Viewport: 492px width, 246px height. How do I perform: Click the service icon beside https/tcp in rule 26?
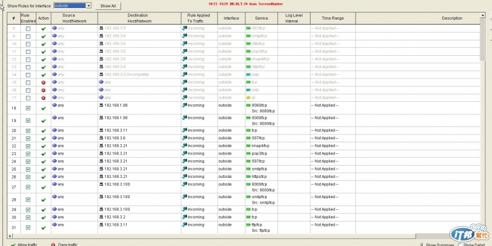point(248,177)
